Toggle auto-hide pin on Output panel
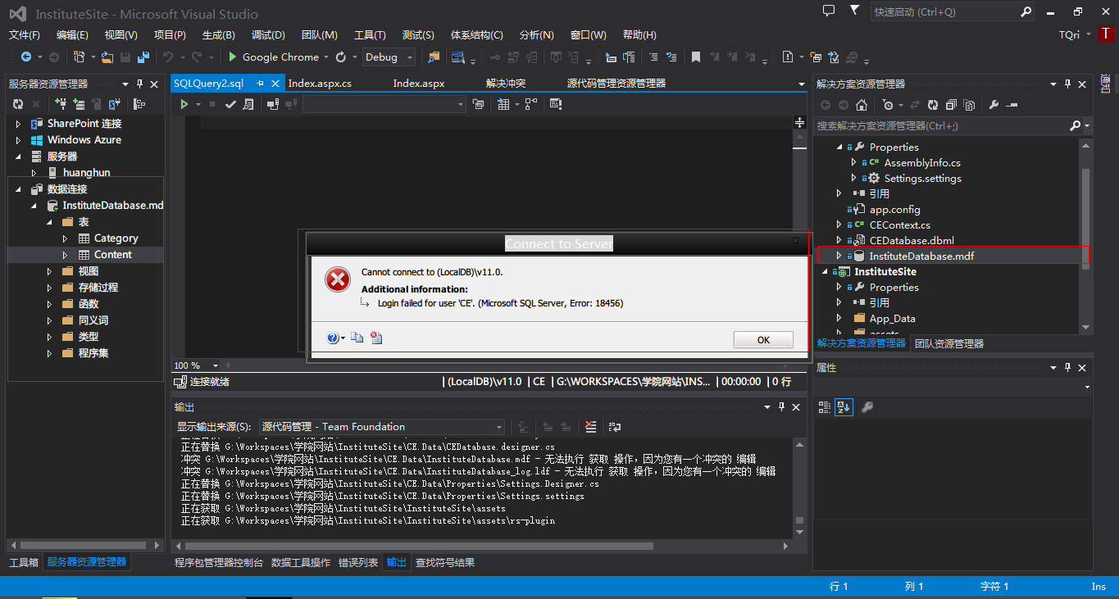This screenshot has width=1119, height=599. pos(780,406)
